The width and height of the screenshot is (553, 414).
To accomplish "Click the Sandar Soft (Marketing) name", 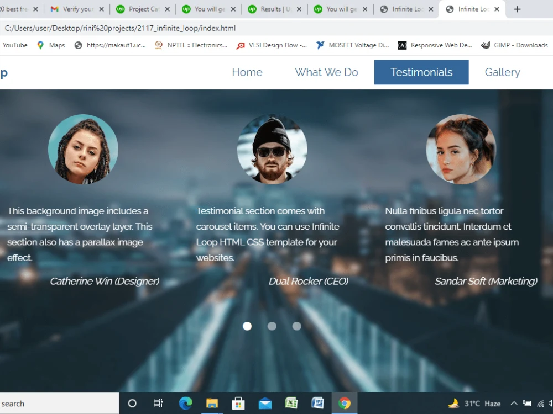I will coord(486,282).
